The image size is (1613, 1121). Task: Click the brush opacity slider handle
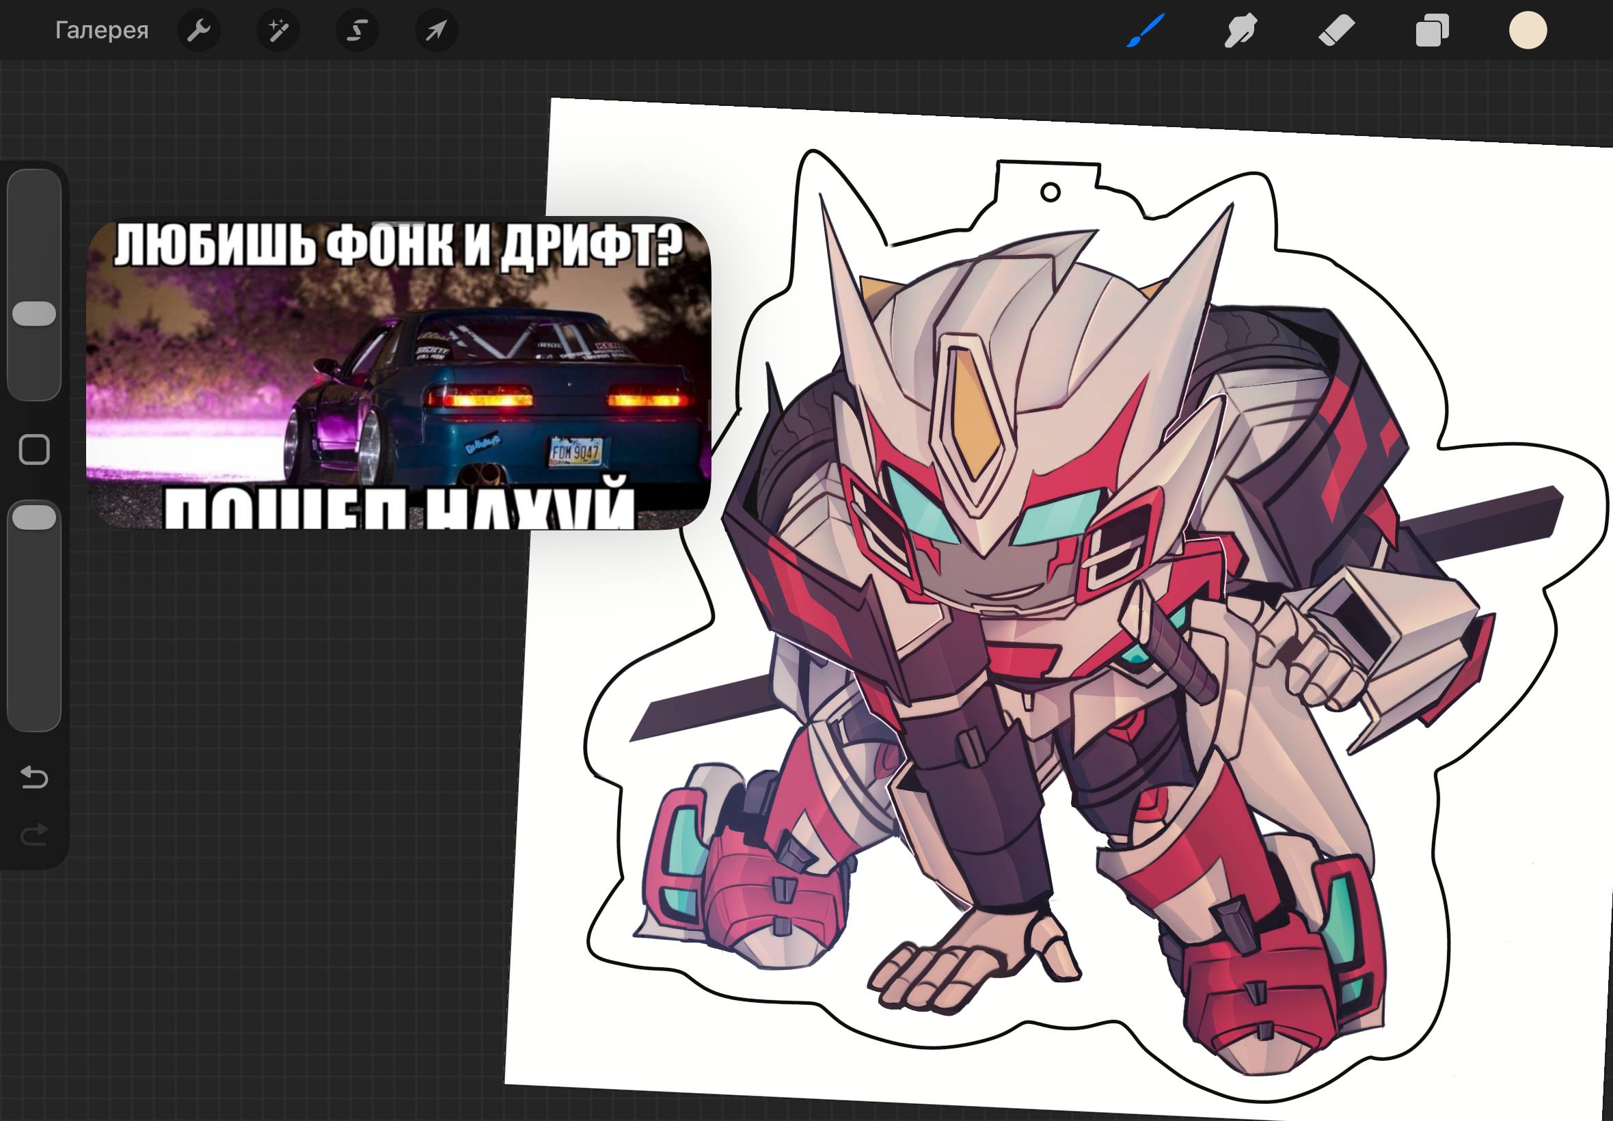(34, 517)
